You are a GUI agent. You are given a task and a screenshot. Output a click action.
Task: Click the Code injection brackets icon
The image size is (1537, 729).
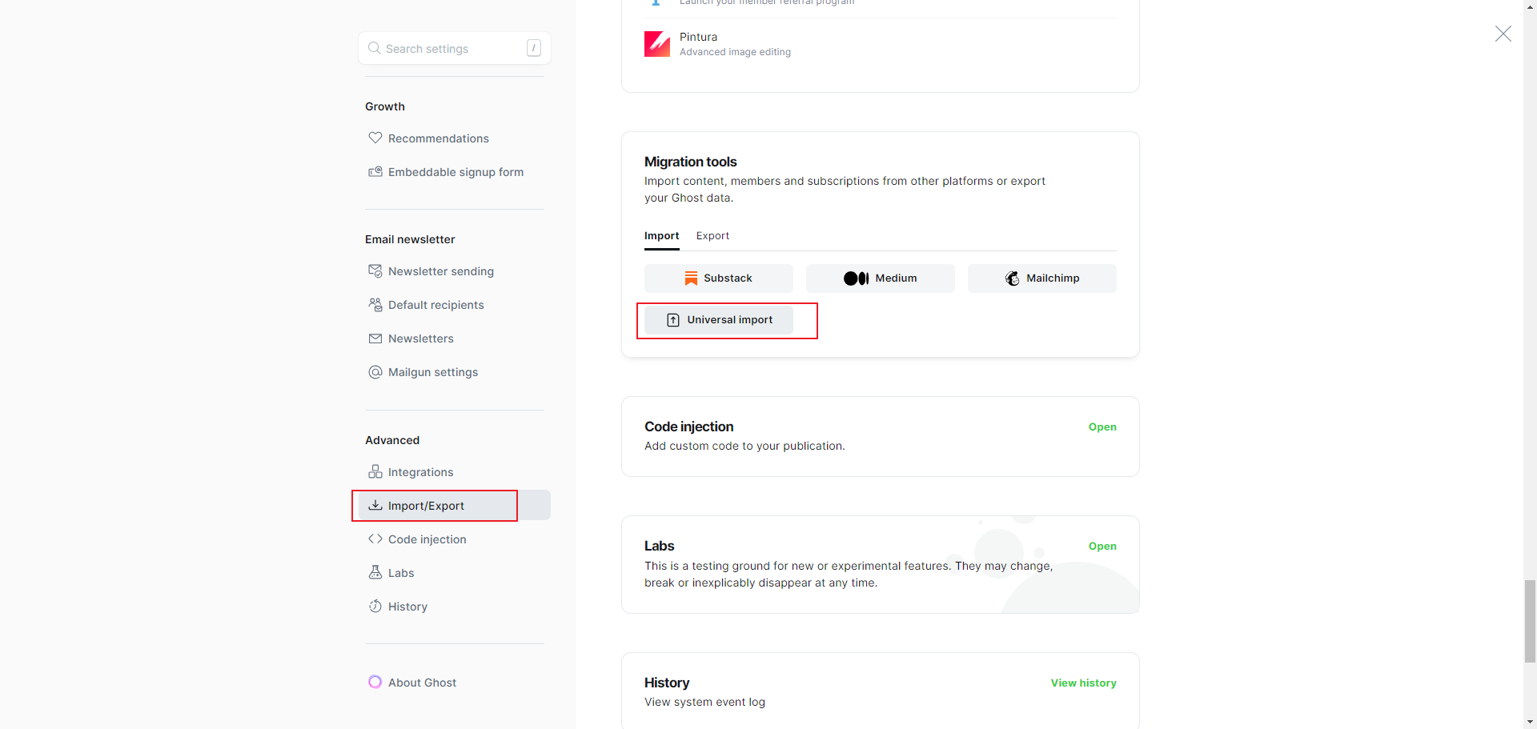(375, 539)
